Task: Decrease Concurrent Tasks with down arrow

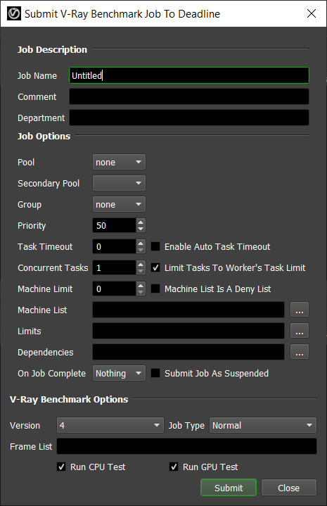Action: pos(141,271)
